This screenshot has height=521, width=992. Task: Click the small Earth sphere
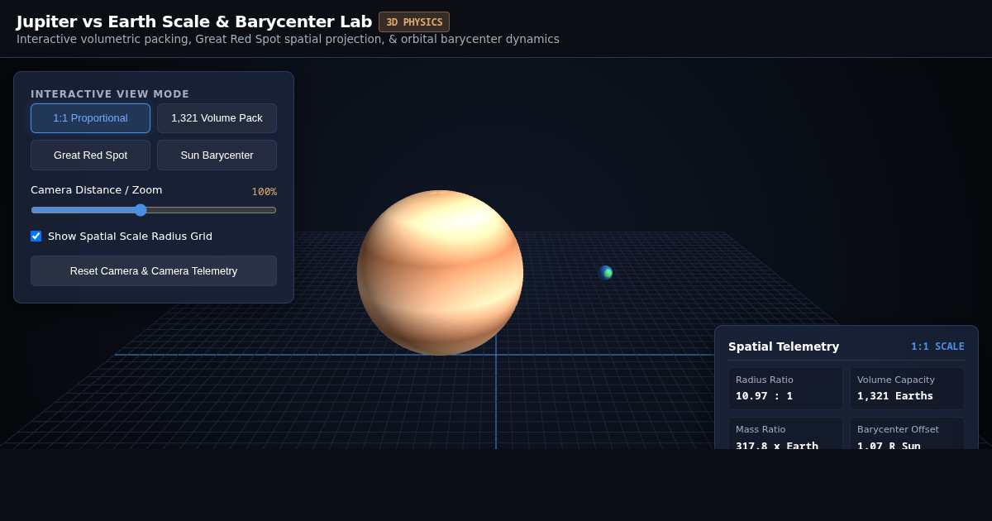click(x=606, y=273)
